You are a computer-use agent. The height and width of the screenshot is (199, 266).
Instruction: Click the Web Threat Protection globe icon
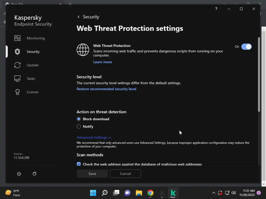[x=83, y=50]
